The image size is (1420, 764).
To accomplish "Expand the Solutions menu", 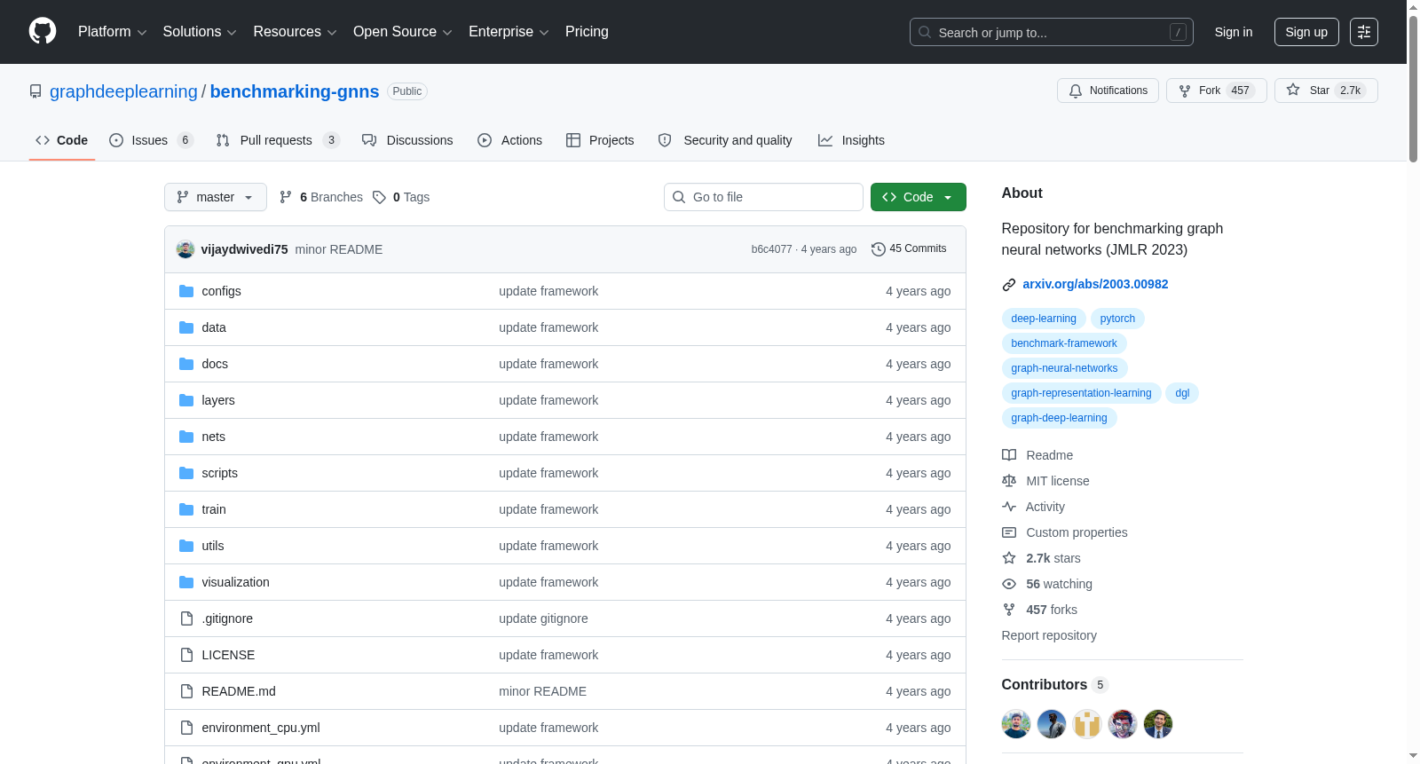I will tap(200, 32).
